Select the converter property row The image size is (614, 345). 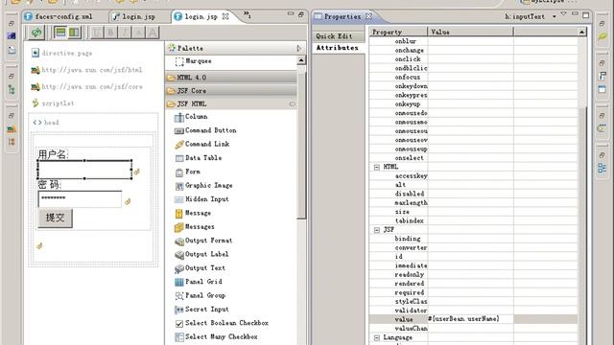pyautogui.click(x=473, y=247)
